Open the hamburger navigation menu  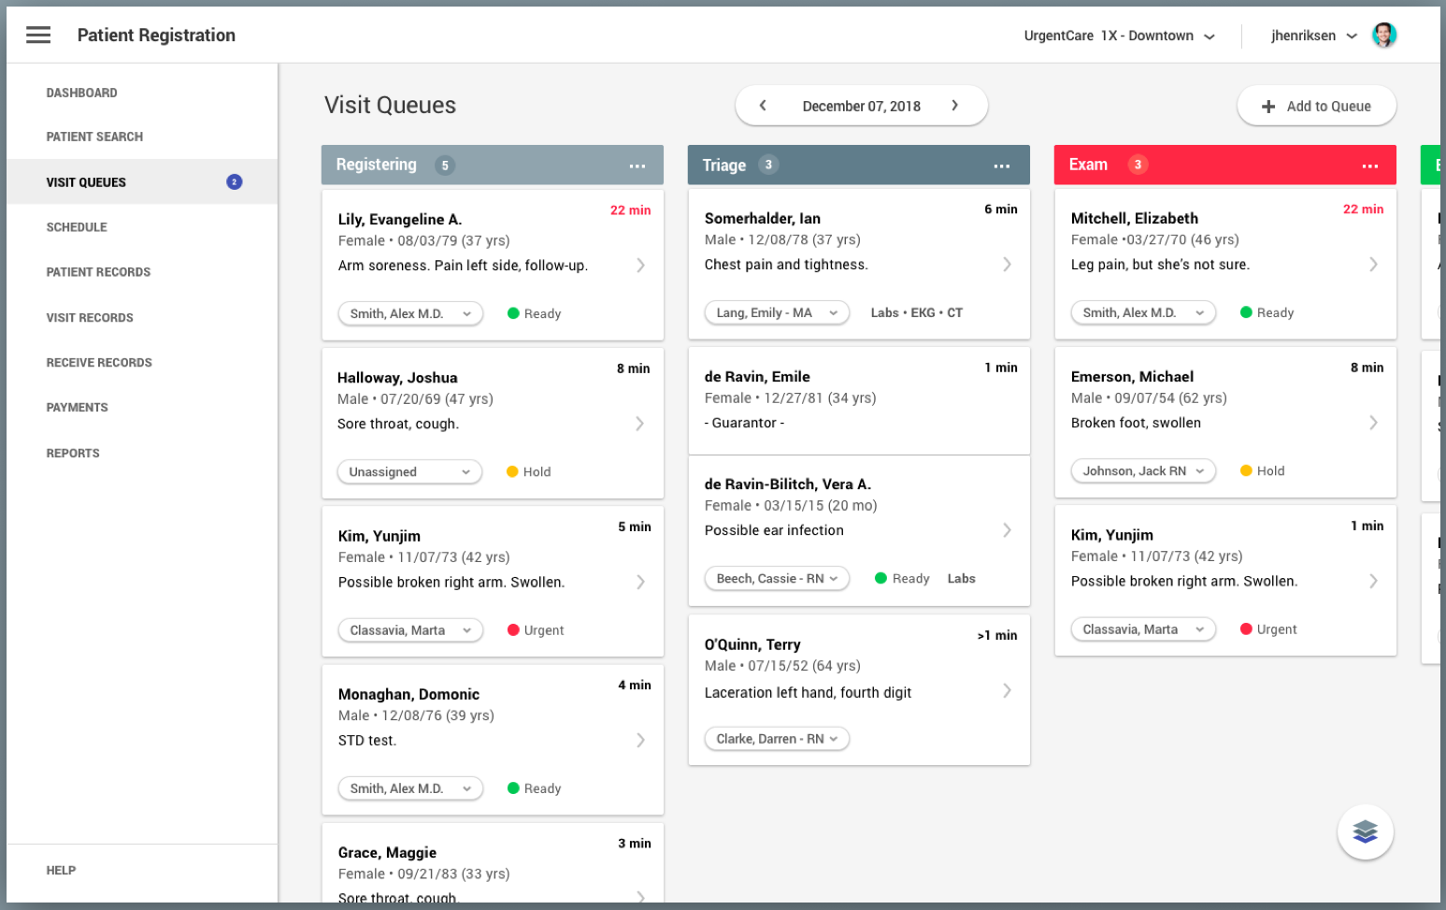pos(38,36)
